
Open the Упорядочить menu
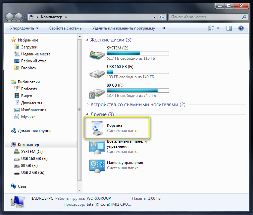pyautogui.click(x=24, y=28)
